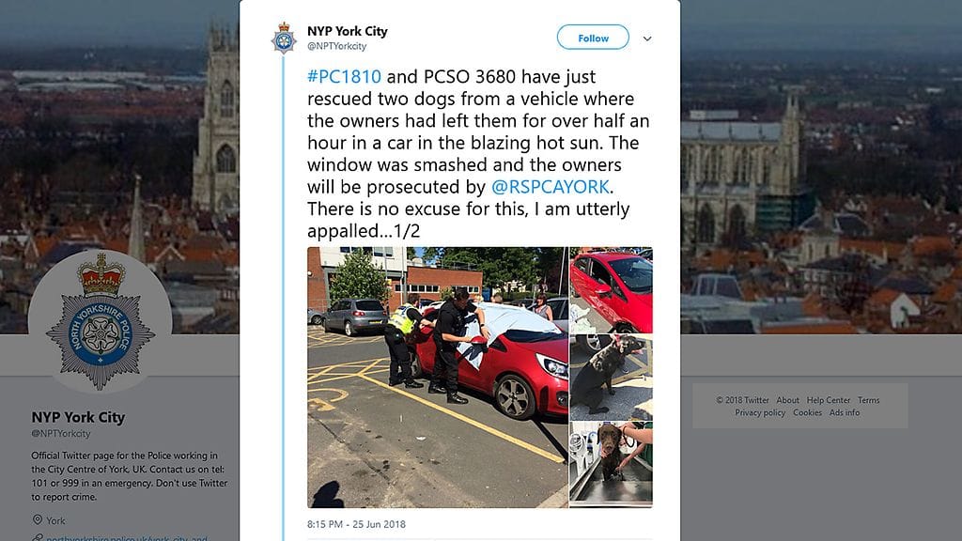The width and height of the screenshot is (962, 541).
Task: Open the northyorkshire.police.uk profile link
Action: 127,537
